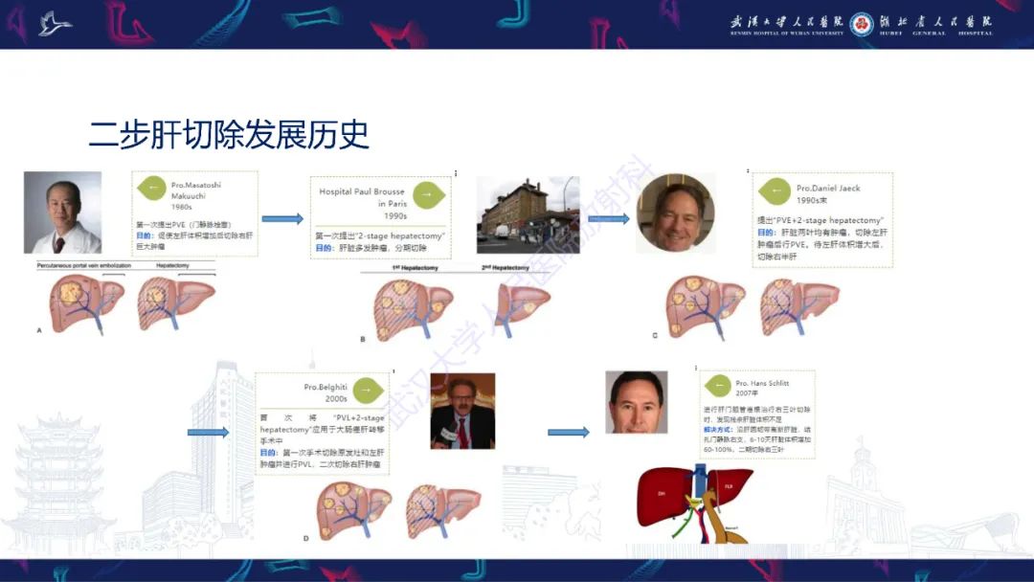Click the text 提出"PVE+2-stage hepatectomy"
The width and height of the screenshot is (1034, 582).
pyautogui.click(x=820, y=220)
